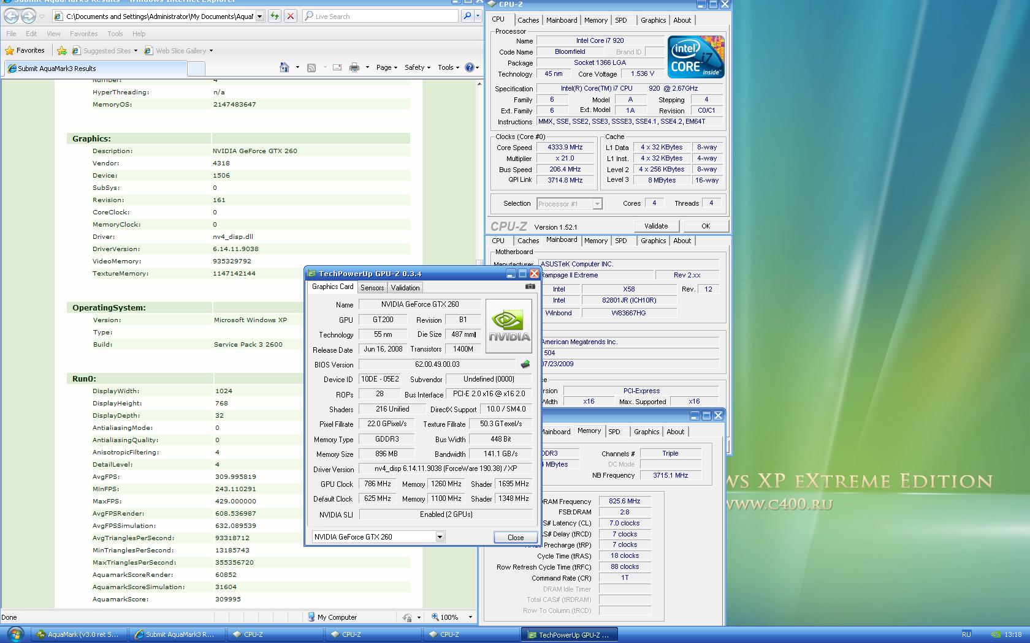Open the View menu in Internet Explorer
Viewport: 1030px width, 643px height.
click(x=53, y=34)
